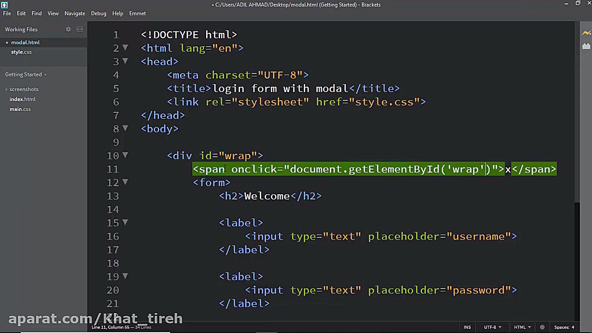Image resolution: width=592 pixels, height=333 pixels.
Task: Launch Live Preview with the lightning bolt icon
Action: [x=586, y=33]
